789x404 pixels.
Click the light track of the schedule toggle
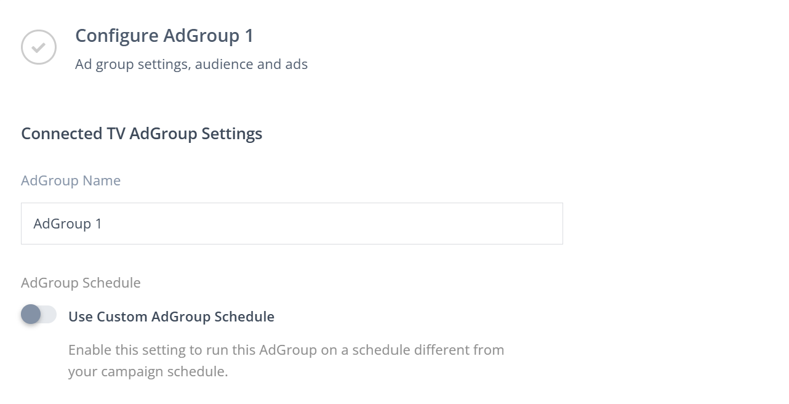tap(49, 315)
